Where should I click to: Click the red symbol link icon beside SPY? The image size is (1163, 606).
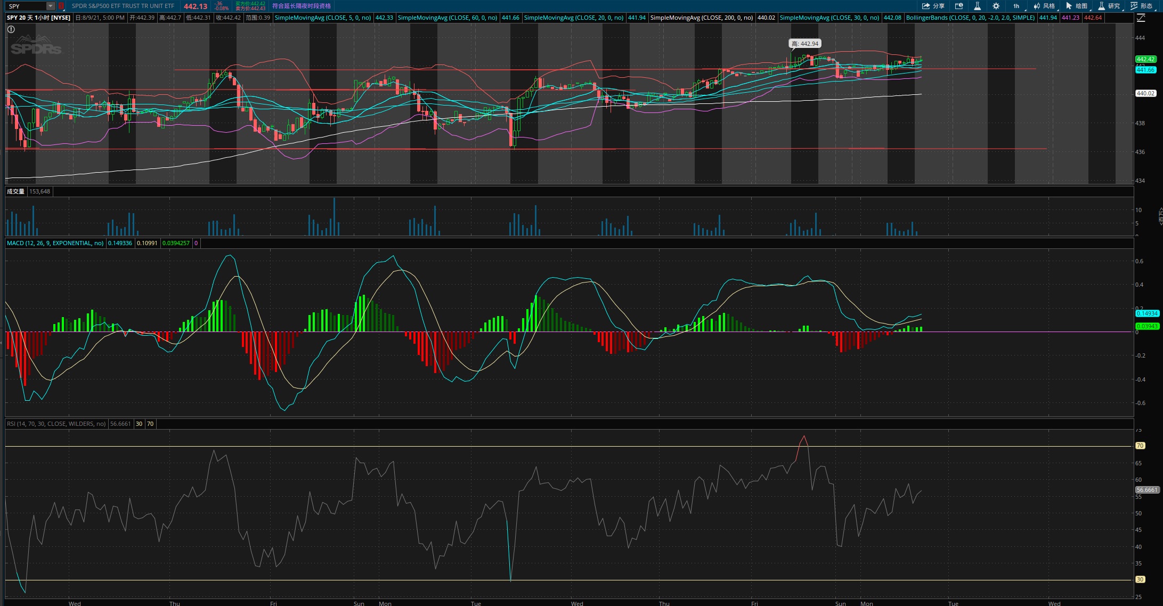(x=61, y=6)
